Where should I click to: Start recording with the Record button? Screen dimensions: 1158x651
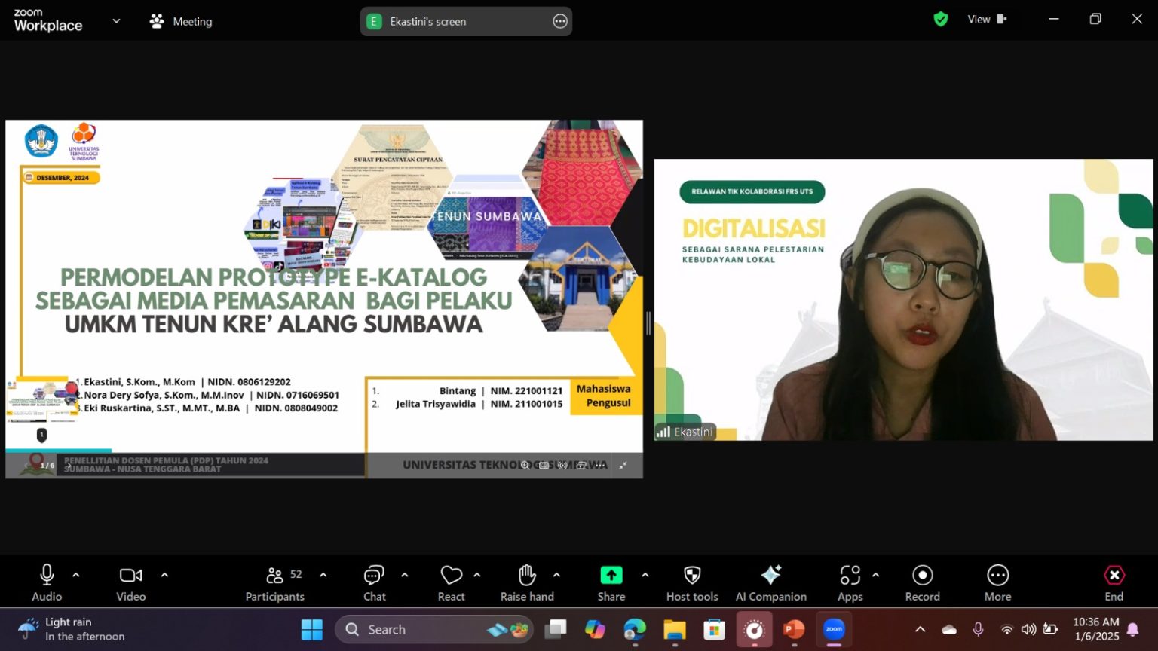pyautogui.click(x=922, y=583)
